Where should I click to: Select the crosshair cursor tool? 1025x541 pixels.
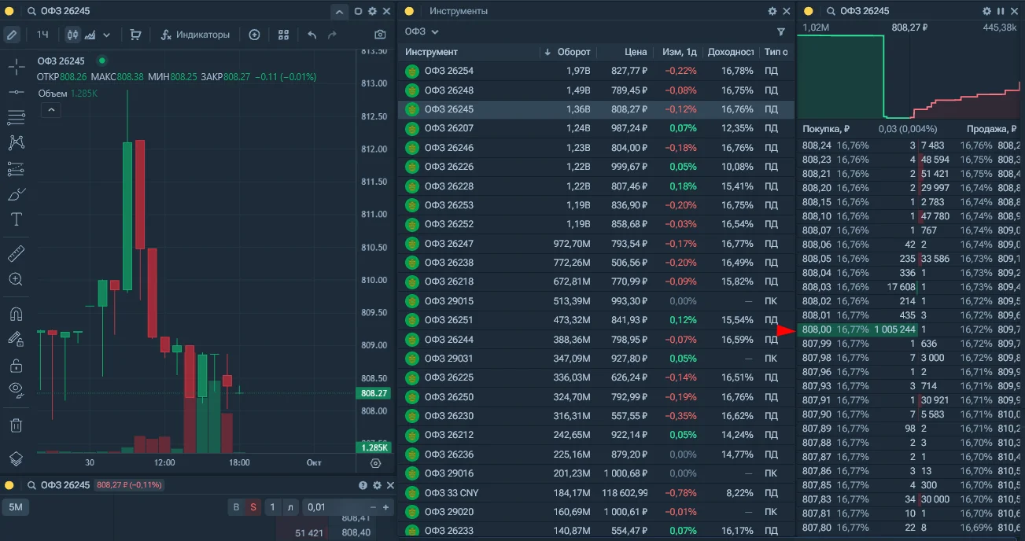click(16, 66)
